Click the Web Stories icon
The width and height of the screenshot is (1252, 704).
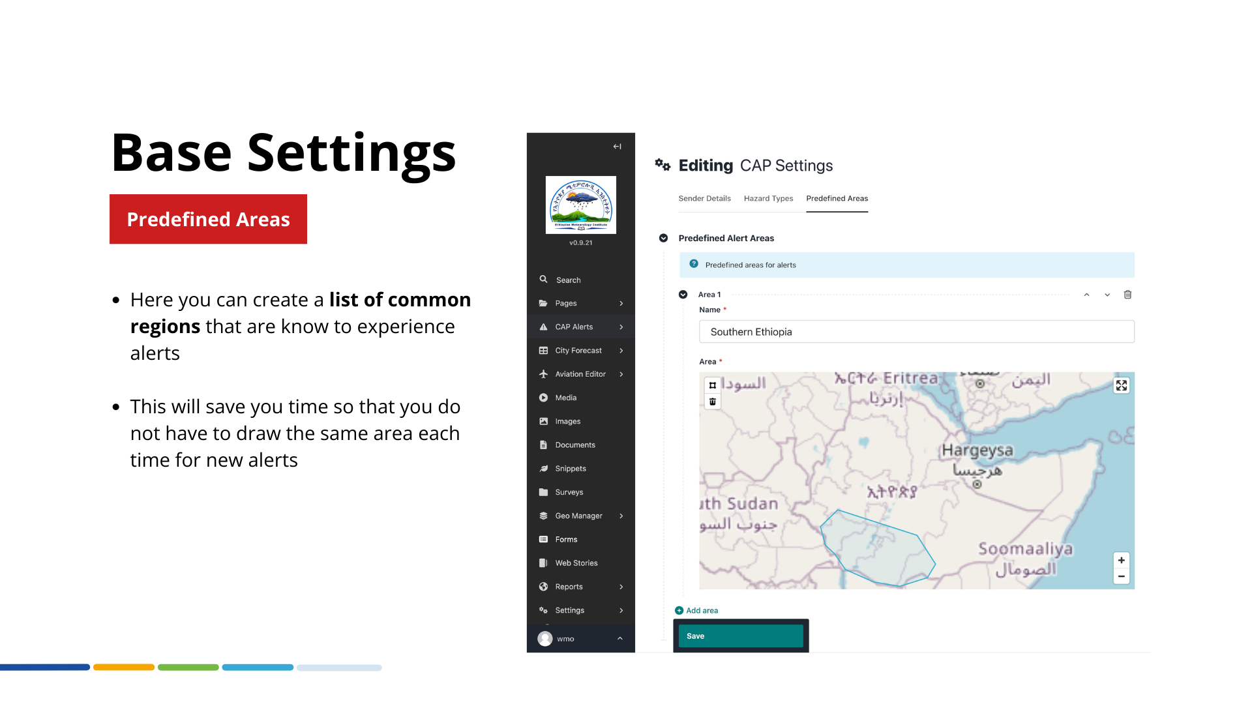point(543,563)
